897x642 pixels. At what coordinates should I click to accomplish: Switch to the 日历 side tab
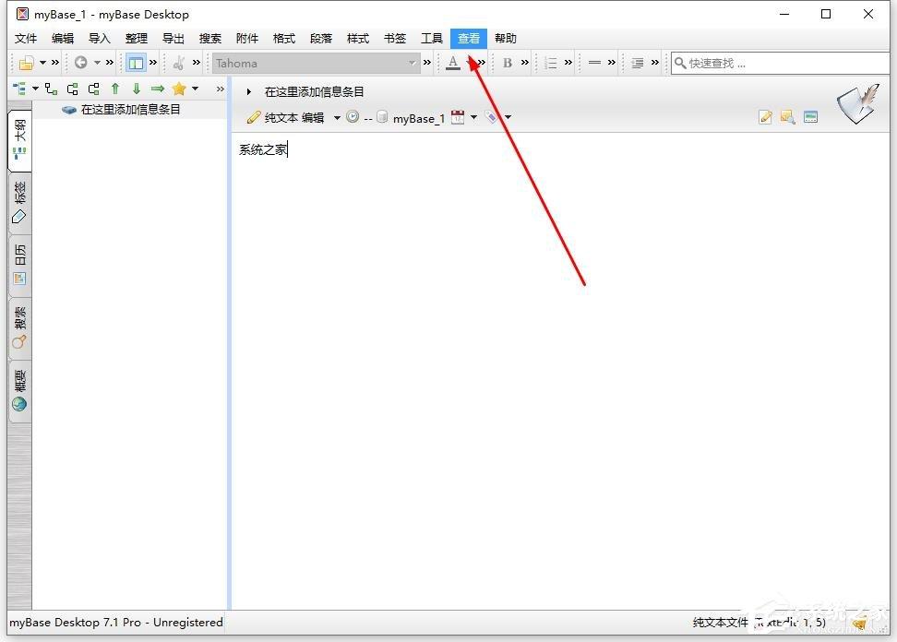(x=19, y=266)
